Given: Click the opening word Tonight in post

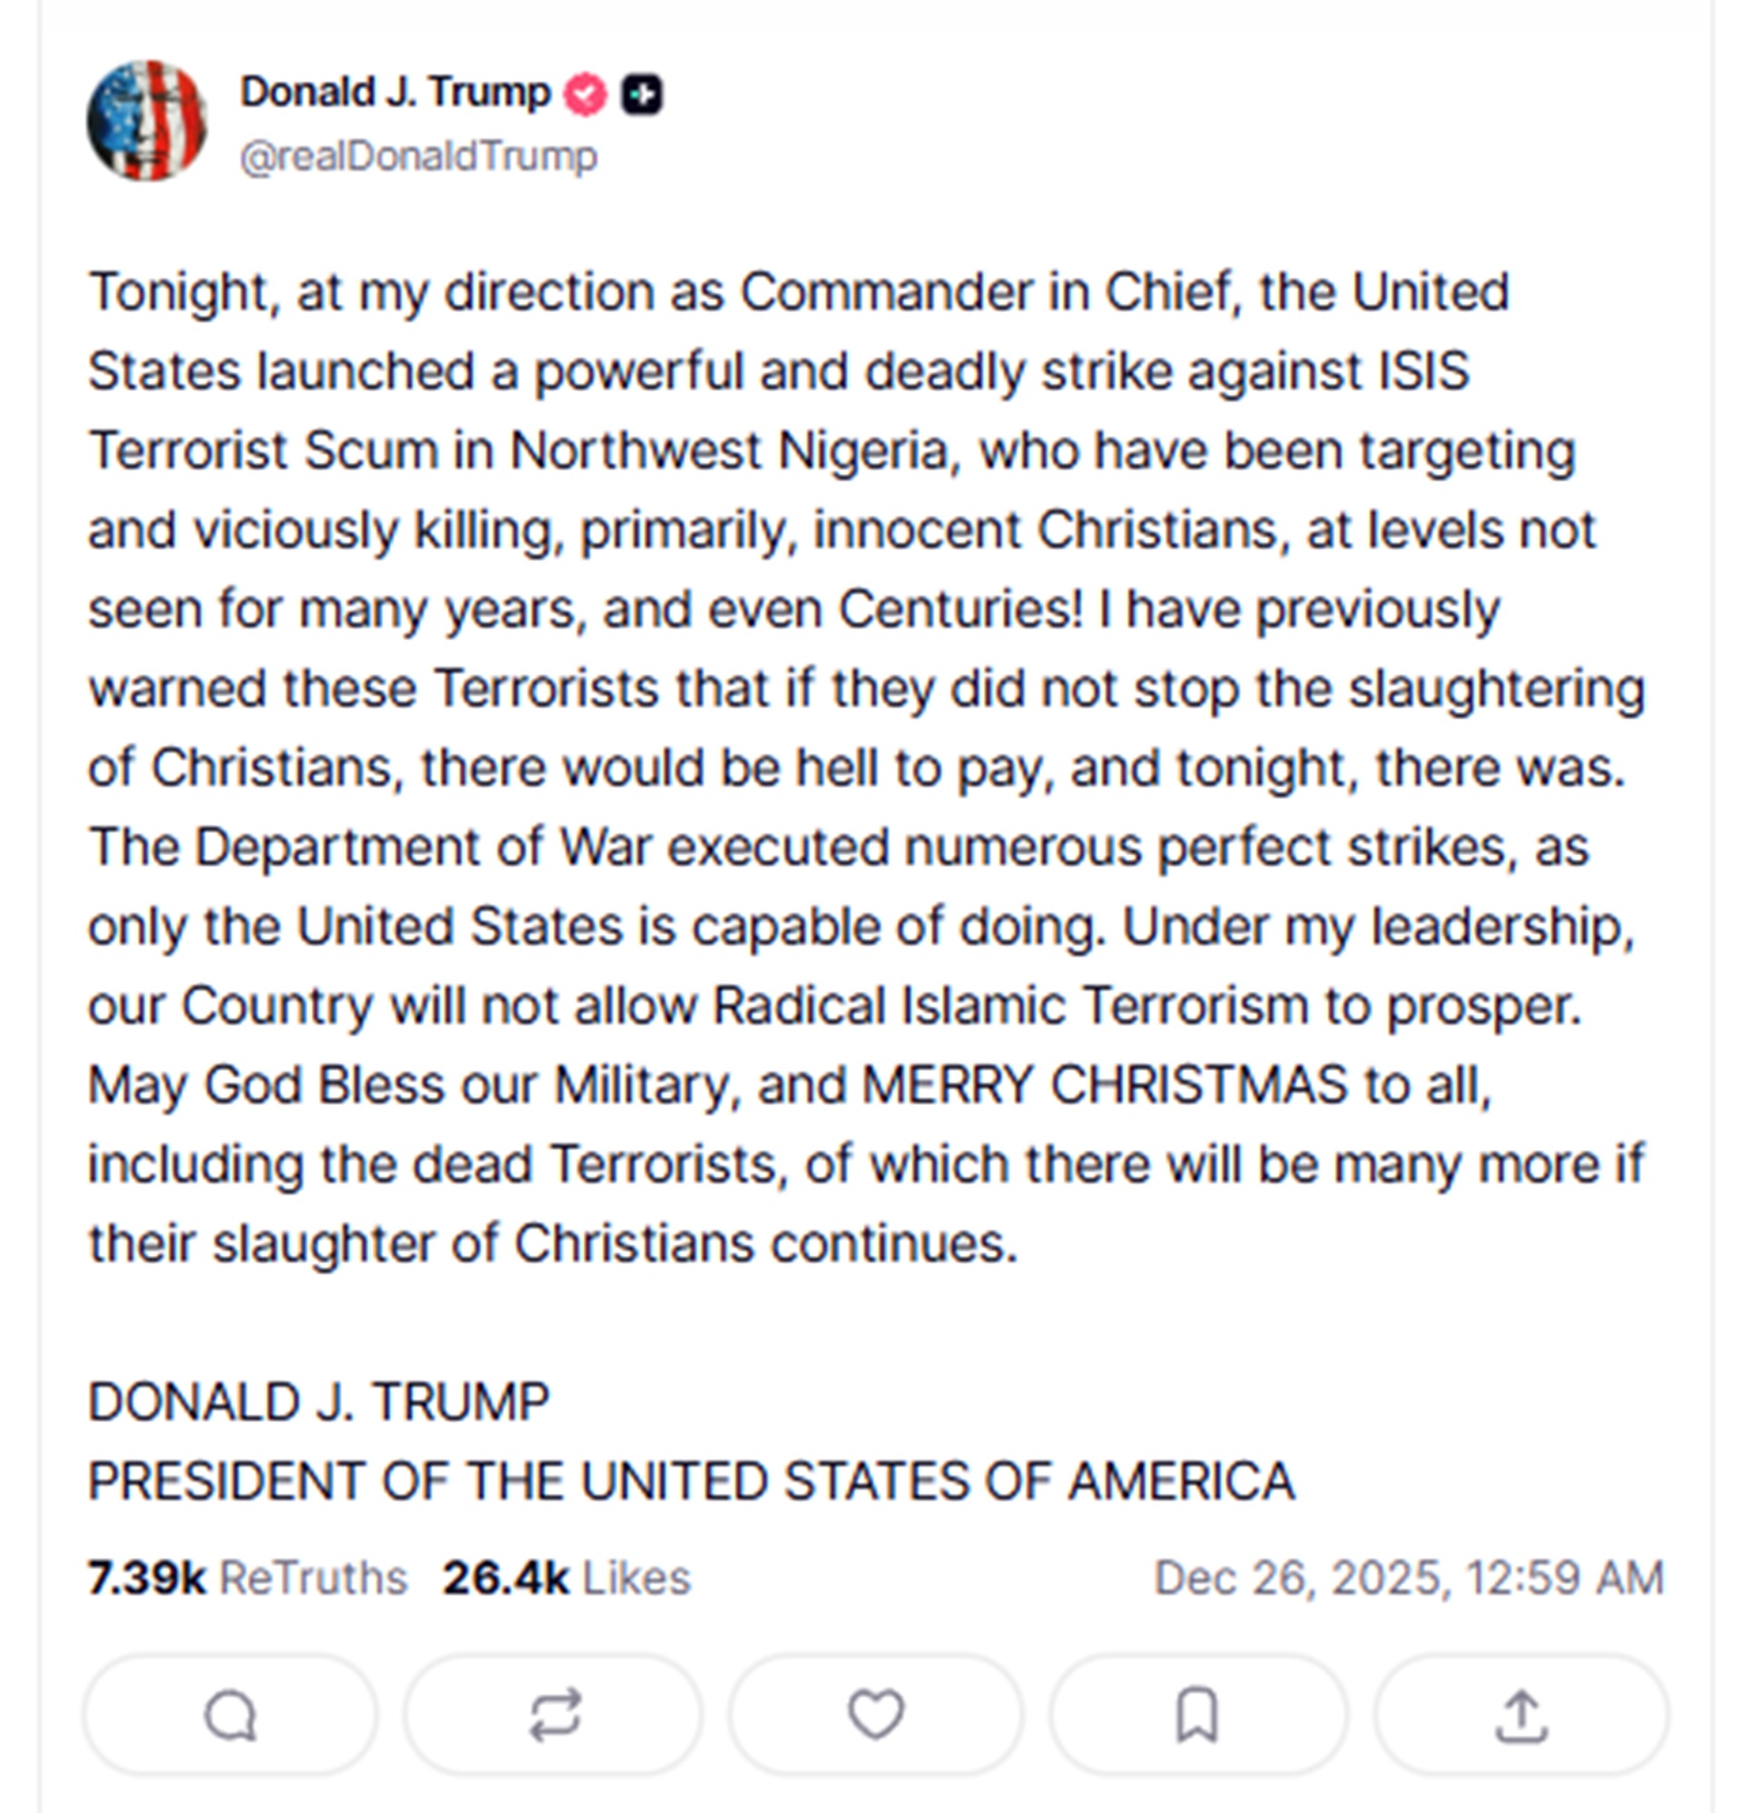Looking at the screenshot, I should coord(182,292).
